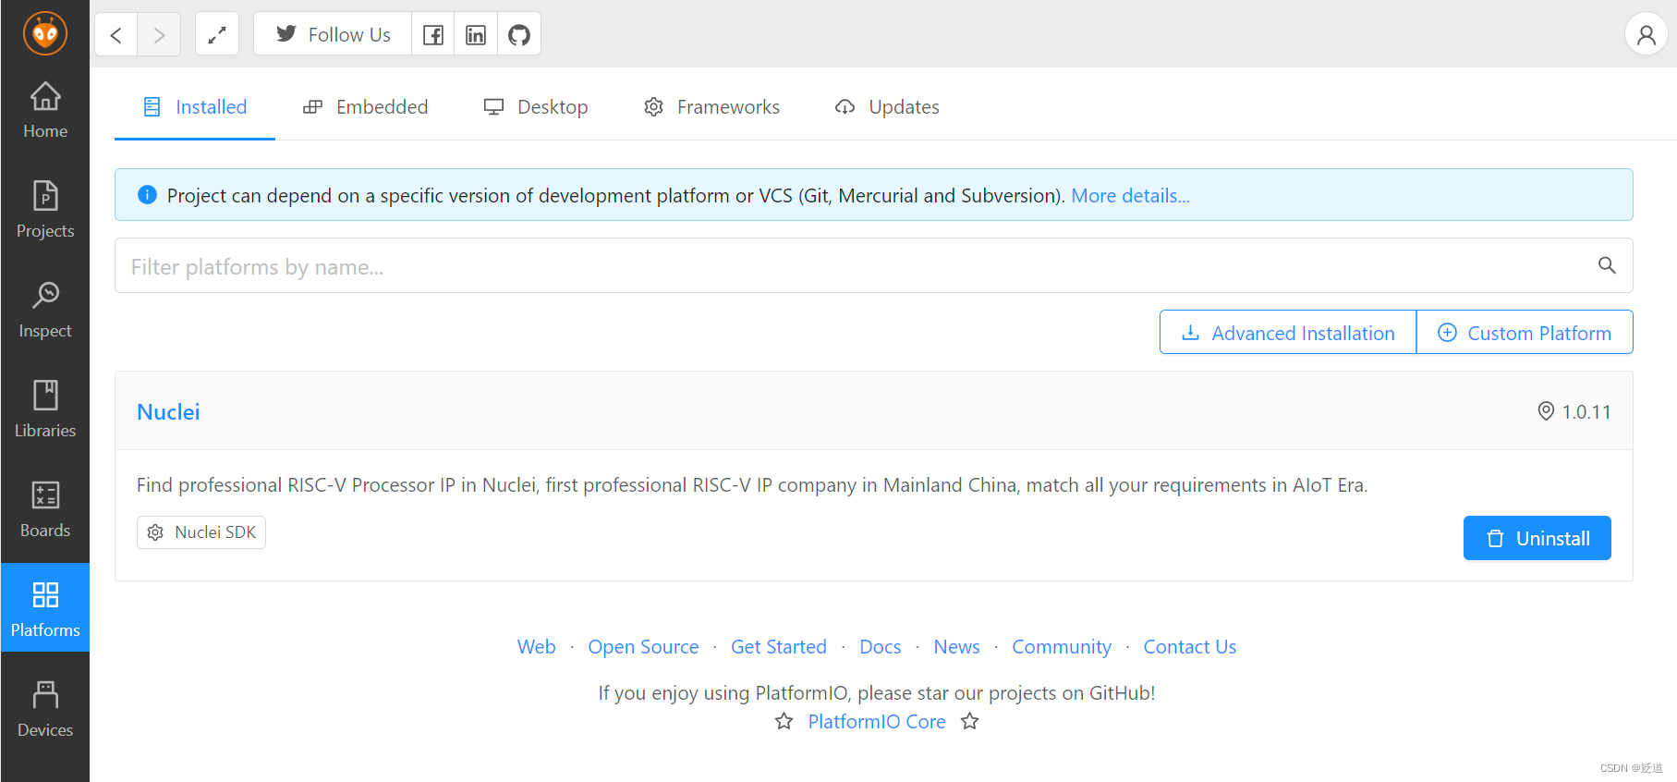Screen dimensions: 1677x782
Task: Open the Projects sidebar section
Action: coord(45,211)
